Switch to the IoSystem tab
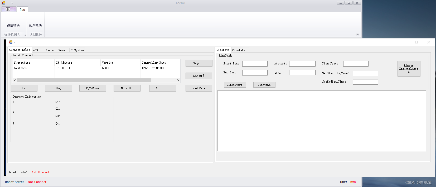 click(77, 50)
